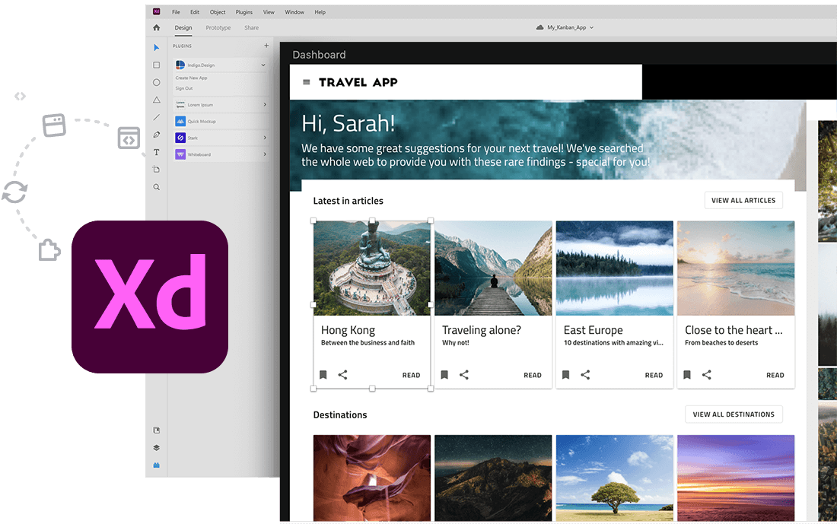Bookmark the East Europe article
This screenshot has height=524, width=837.
coord(566,375)
